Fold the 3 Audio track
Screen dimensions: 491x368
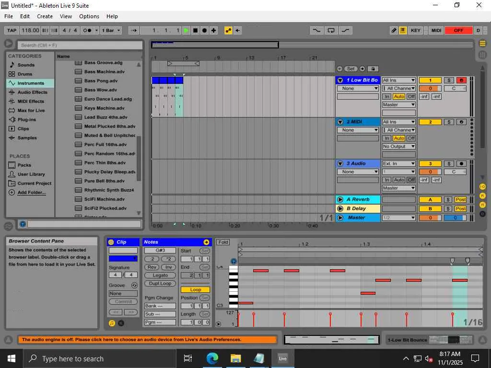coord(340,163)
